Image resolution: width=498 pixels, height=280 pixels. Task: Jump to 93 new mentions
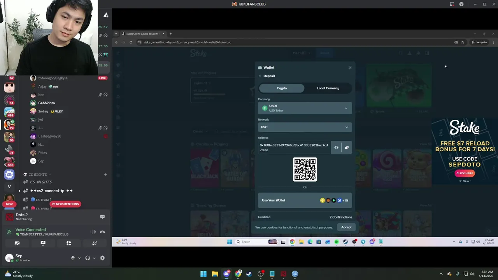65,204
